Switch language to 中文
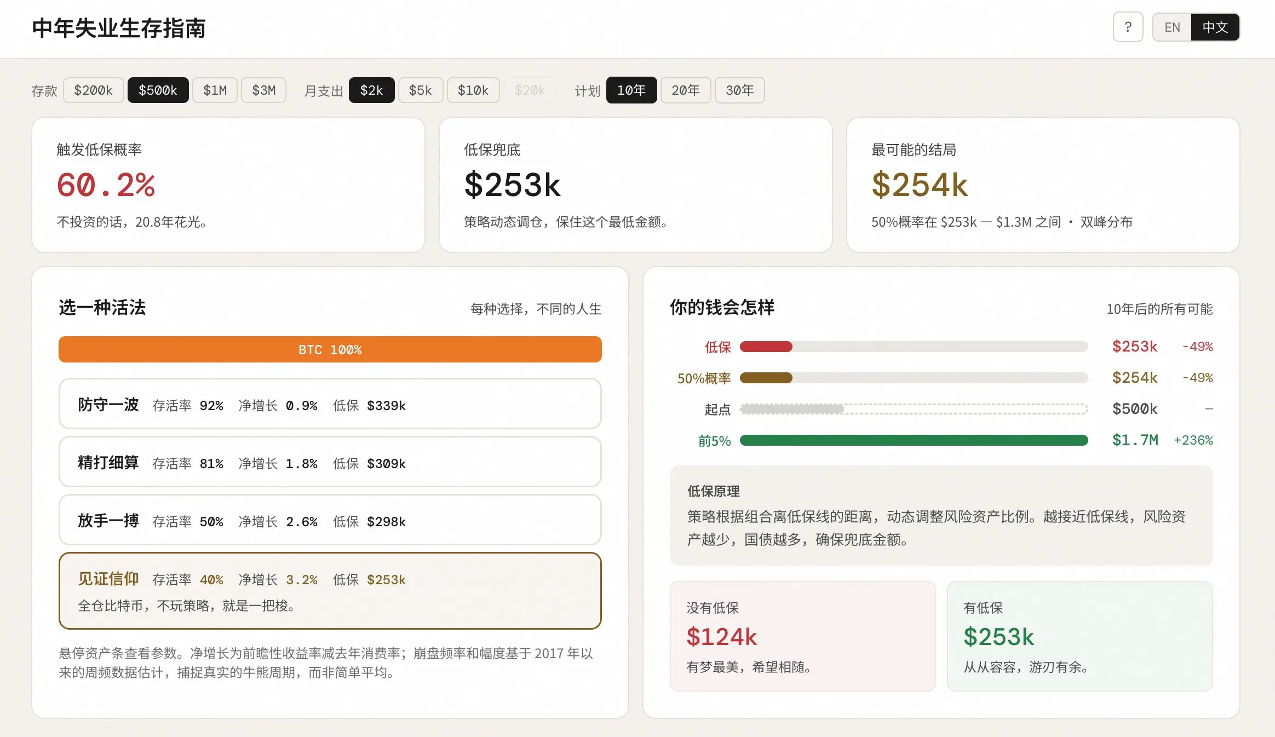 (1215, 27)
